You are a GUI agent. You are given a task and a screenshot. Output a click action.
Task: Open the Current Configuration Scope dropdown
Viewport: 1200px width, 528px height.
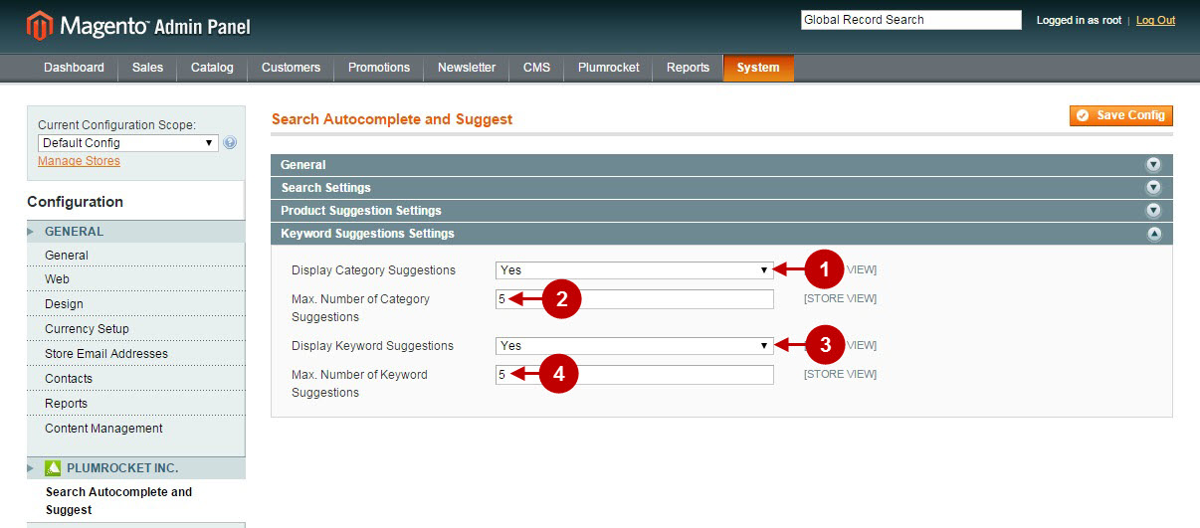[128, 143]
